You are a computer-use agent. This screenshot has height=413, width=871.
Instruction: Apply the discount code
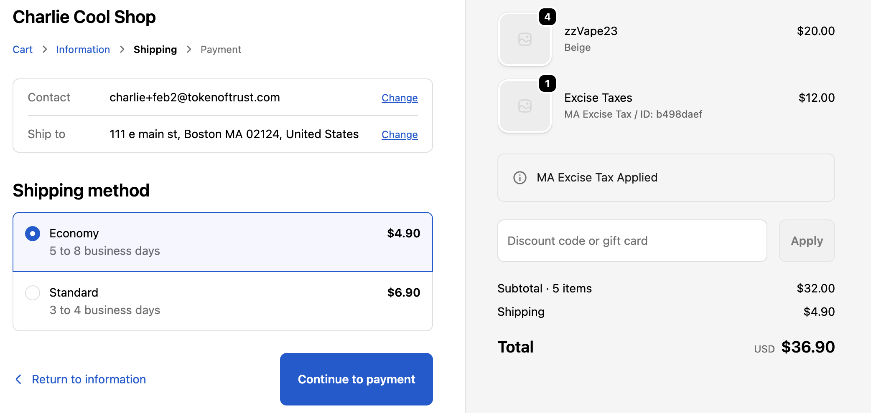pyautogui.click(x=806, y=241)
